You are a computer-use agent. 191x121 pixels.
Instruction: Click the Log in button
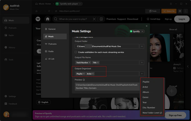[182, 19]
